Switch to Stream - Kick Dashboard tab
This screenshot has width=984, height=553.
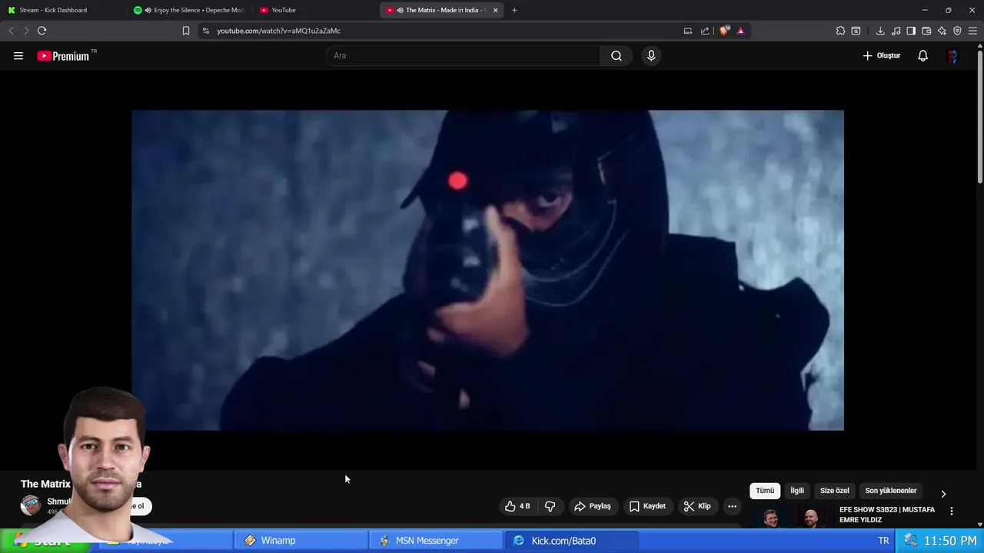pos(61,10)
